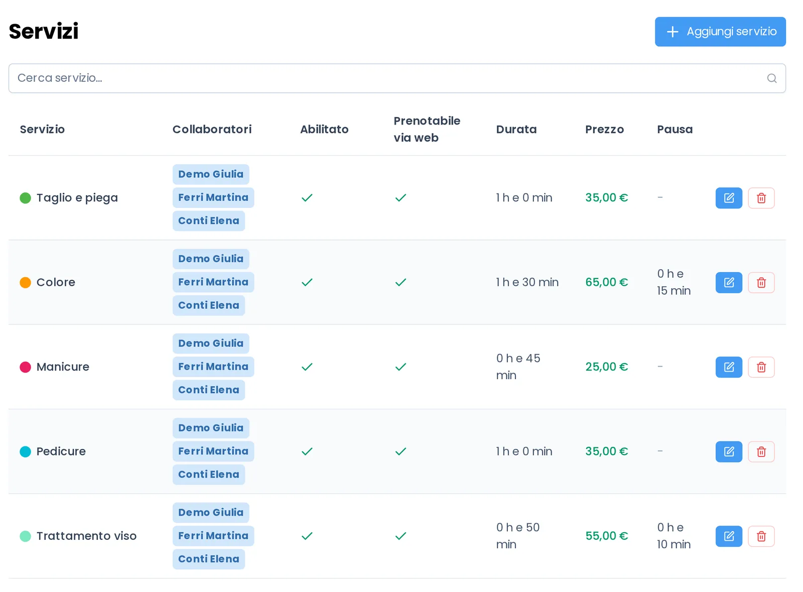Click the Aggiungi servizio button

pos(720,32)
